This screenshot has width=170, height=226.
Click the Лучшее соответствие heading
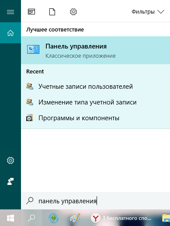[55, 30]
